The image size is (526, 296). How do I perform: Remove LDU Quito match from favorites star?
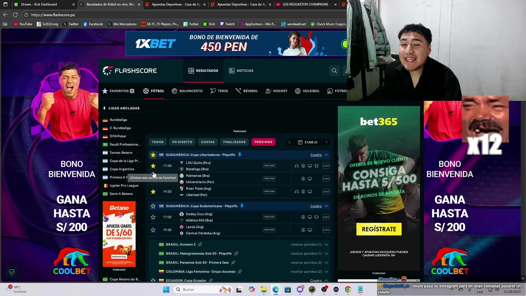point(153,166)
